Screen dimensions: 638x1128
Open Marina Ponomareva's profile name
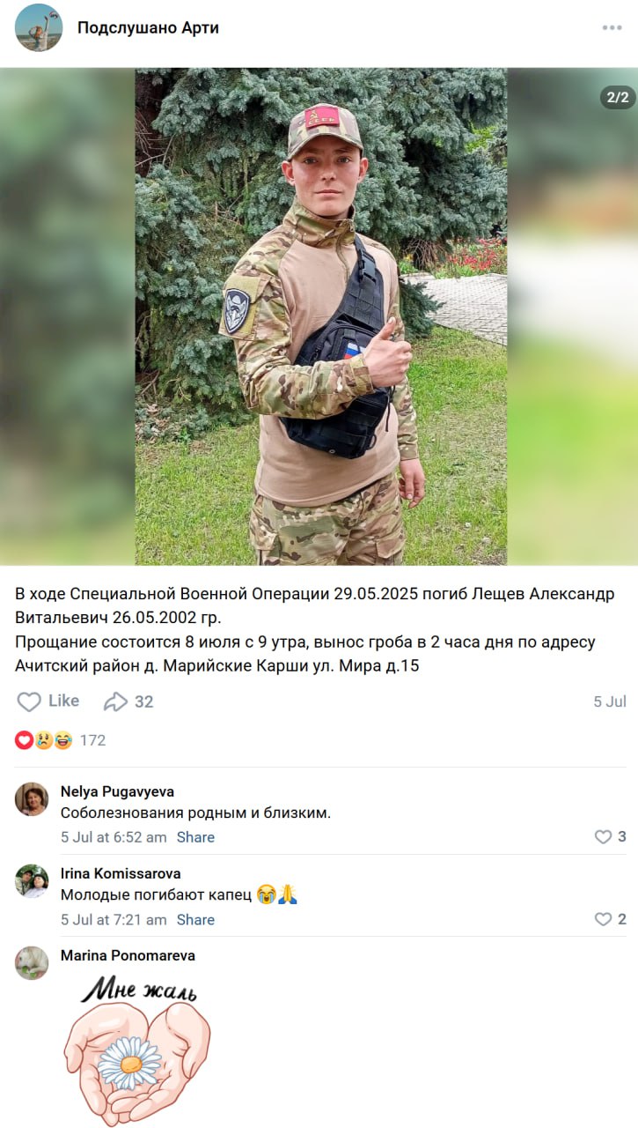(128, 955)
